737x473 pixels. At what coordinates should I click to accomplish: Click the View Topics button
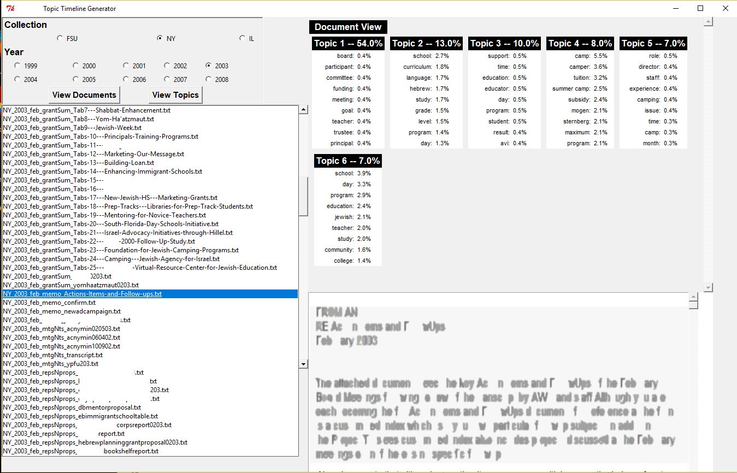(175, 94)
